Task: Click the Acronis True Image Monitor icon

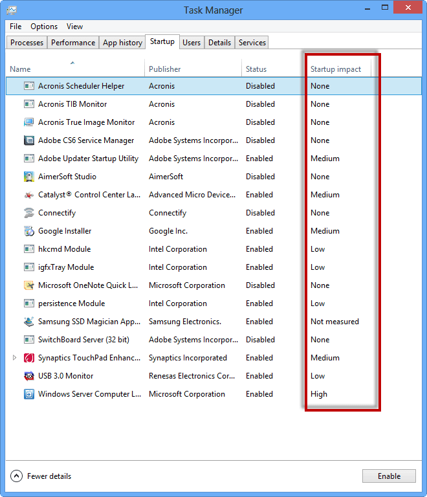Action: [x=29, y=122]
